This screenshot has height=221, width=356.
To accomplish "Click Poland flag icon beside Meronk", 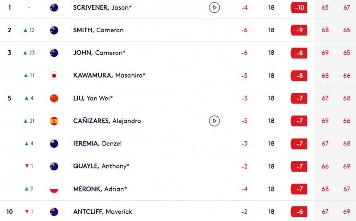I will 54,189.
